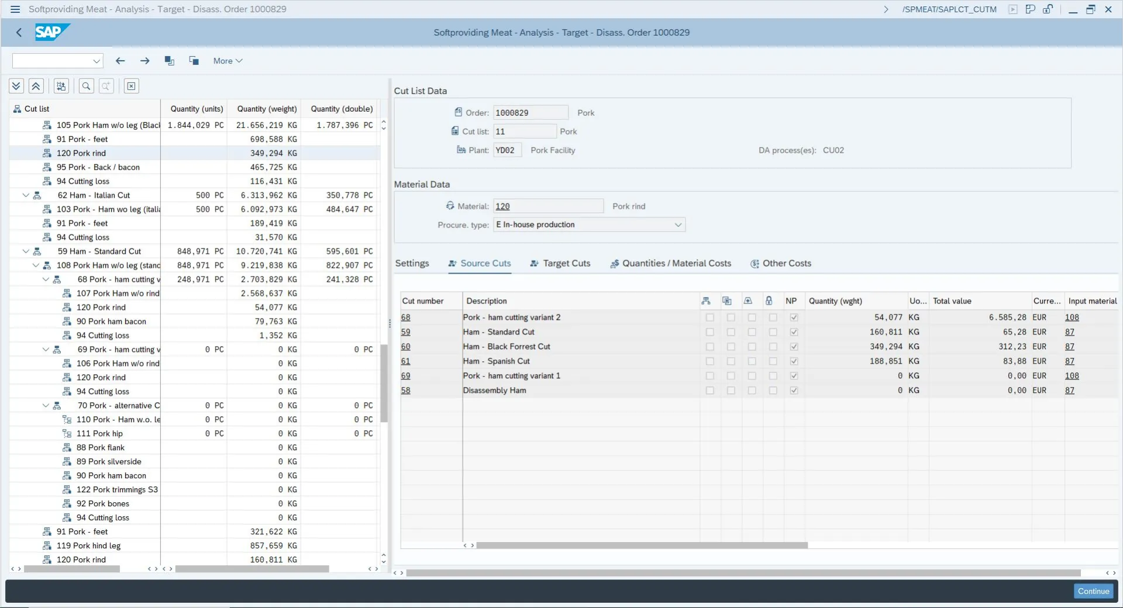Click the Find magnifier icon above the cut list
The image size is (1123, 608).
(86, 87)
